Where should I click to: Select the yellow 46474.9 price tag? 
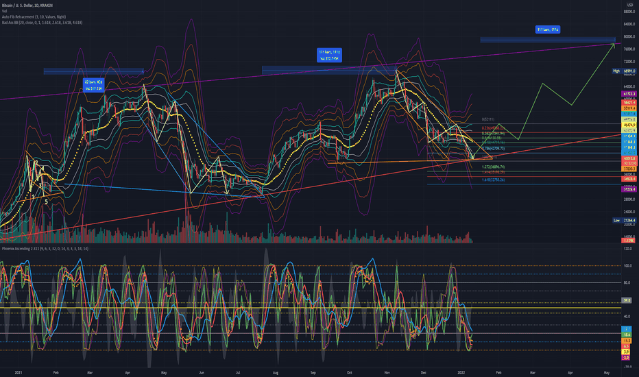coord(629,125)
